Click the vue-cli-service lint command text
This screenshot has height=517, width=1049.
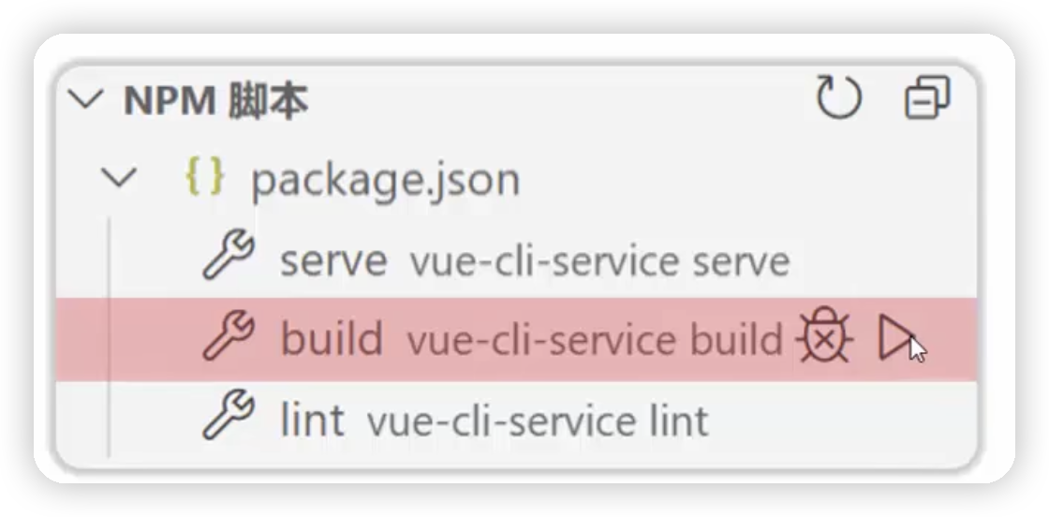pos(538,421)
